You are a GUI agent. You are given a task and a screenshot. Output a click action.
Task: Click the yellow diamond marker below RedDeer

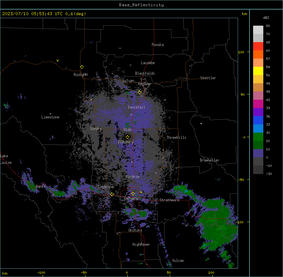point(140,92)
